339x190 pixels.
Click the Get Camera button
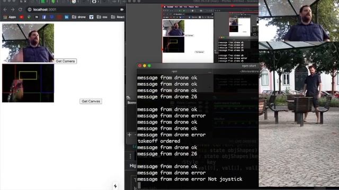(x=65, y=61)
